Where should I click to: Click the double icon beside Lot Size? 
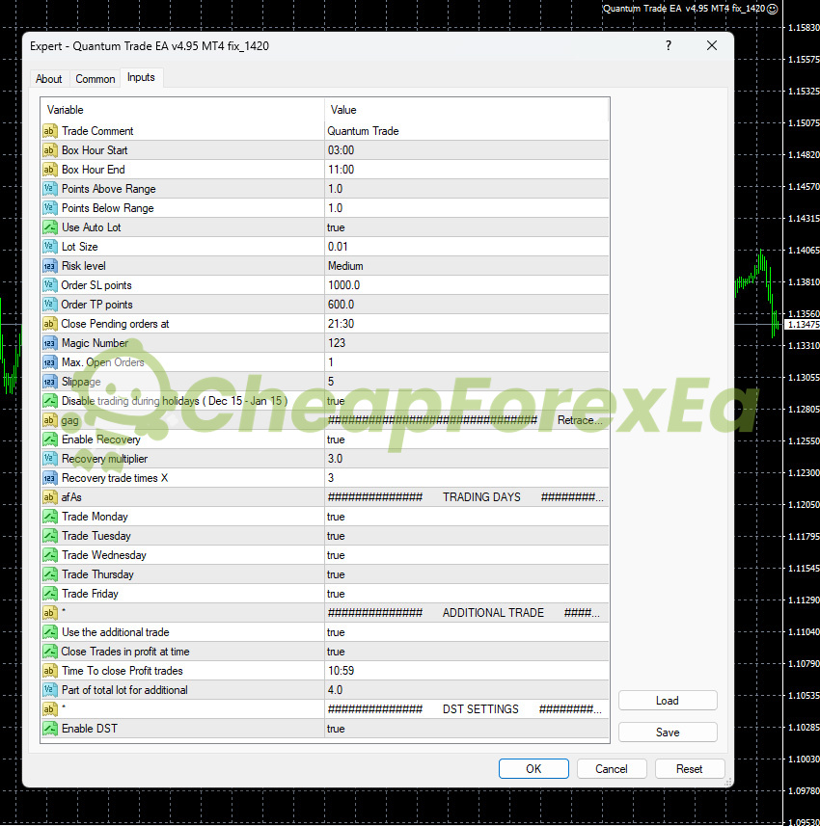pyautogui.click(x=49, y=247)
